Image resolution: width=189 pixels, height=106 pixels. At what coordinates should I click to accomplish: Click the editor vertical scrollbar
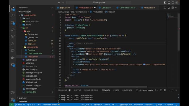click(178, 32)
